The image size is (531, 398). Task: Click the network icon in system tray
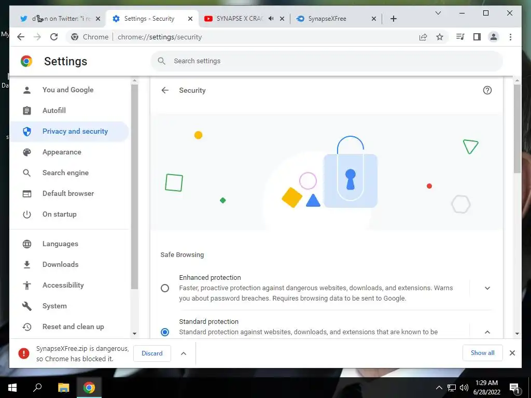pos(452,388)
